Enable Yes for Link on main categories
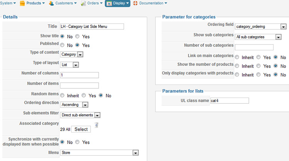Viewport: 289px width, 161px height. [259, 57]
